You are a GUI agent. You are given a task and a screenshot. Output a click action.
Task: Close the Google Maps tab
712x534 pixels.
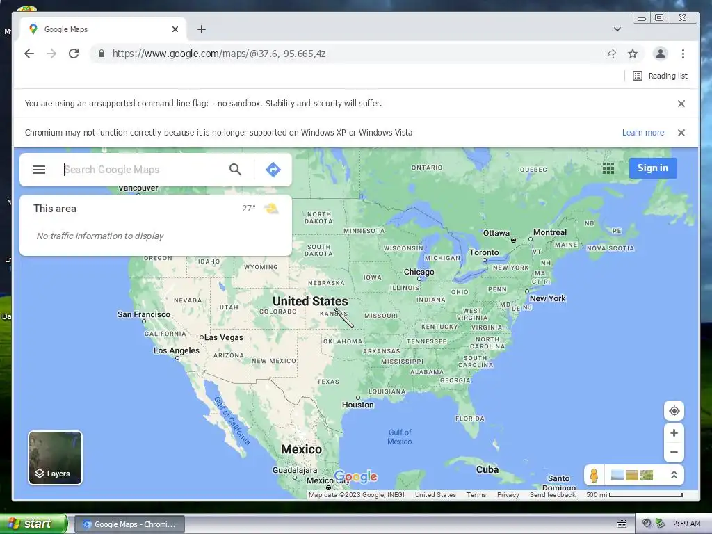click(175, 29)
